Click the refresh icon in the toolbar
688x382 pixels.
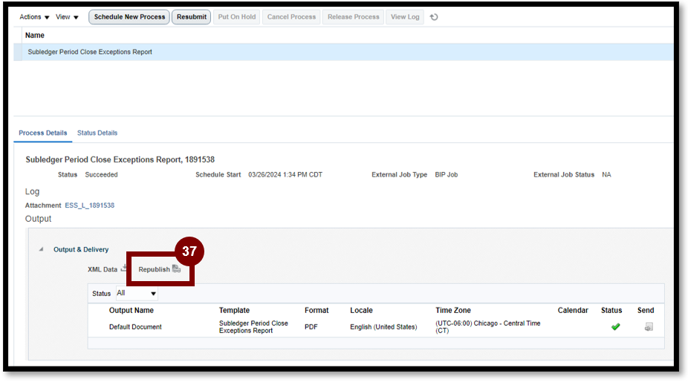(434, 17)
